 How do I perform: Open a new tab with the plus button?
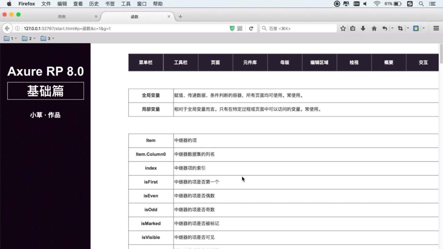[x=180, y=16]
